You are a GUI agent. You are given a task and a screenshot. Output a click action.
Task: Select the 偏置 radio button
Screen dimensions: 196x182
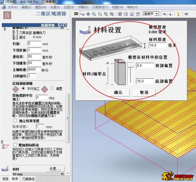tap(52, 88)
